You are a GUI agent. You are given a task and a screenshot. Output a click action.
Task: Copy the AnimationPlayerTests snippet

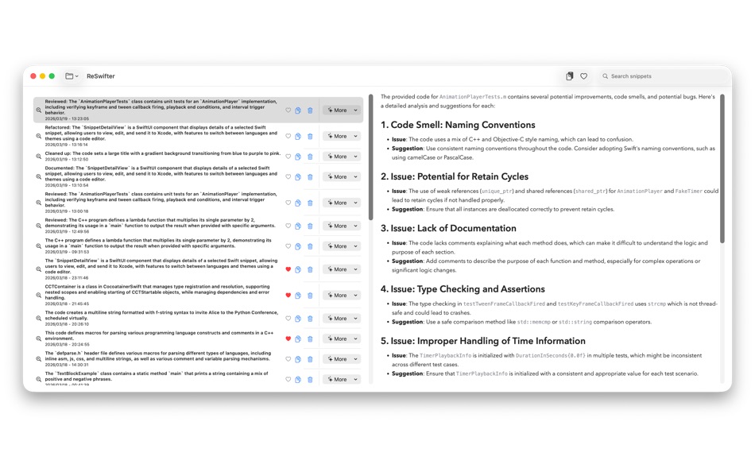pos(298,110)
